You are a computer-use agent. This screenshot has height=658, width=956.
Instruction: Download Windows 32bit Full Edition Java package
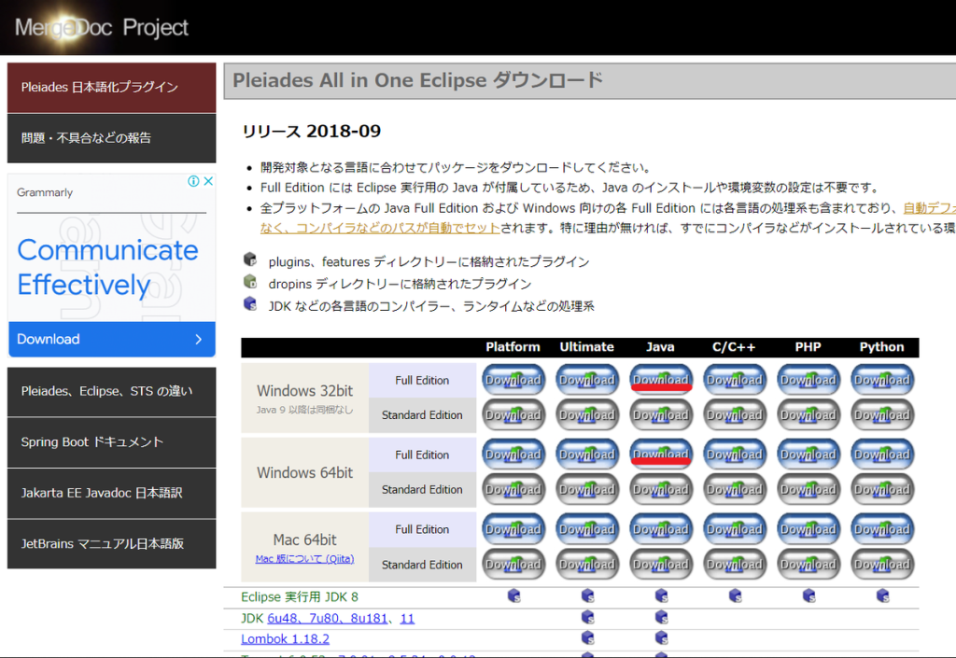click(660, 379)
